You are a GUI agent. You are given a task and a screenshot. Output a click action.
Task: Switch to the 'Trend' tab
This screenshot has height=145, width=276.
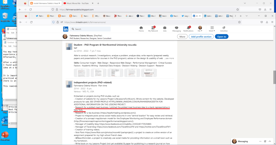(141, 16)
